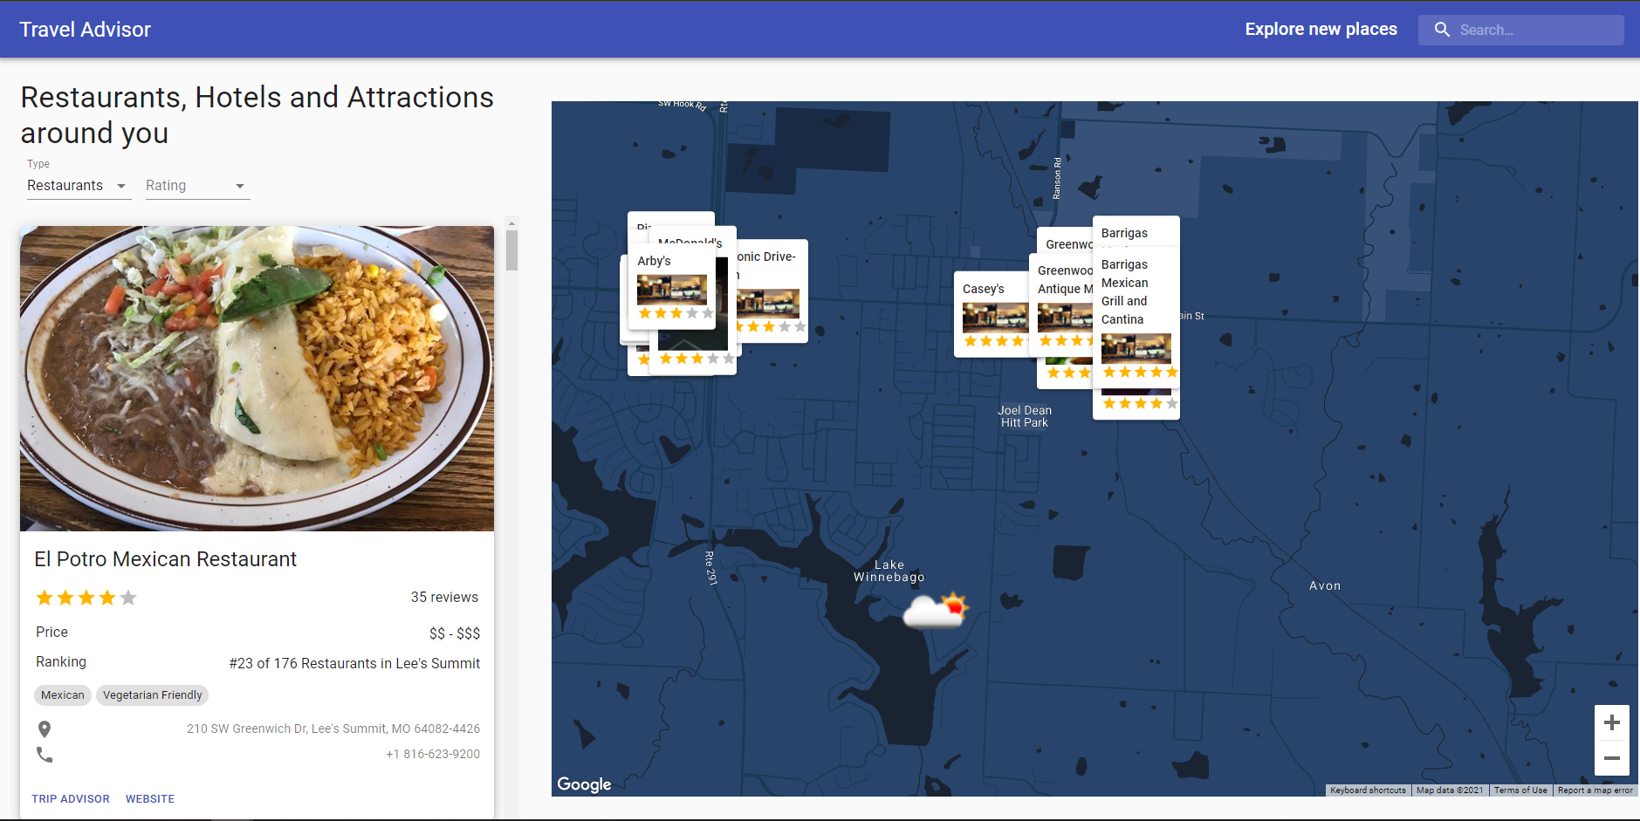Screen dimensions: 1640x821
Task: Select the Vegetarian Friendly chip
Action: click(152, 695)
